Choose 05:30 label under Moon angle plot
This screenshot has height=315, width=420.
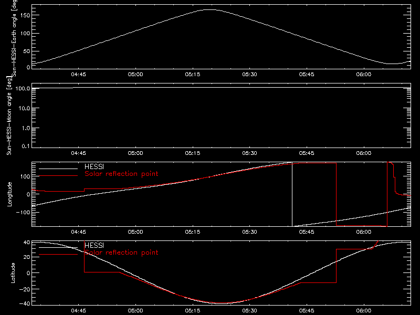(x=250, y=153)
